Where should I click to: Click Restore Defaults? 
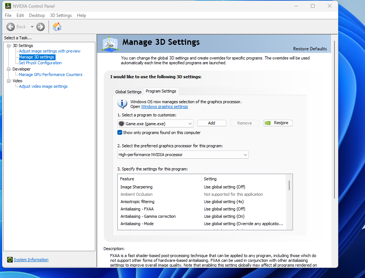310,49
